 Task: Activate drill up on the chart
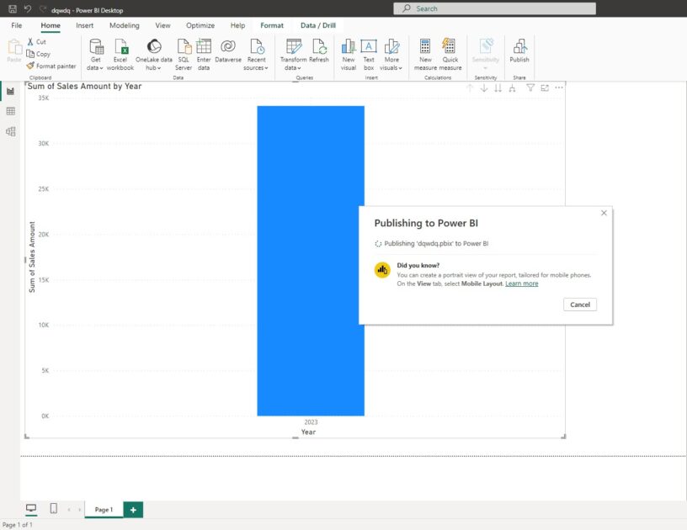point(469,87)
